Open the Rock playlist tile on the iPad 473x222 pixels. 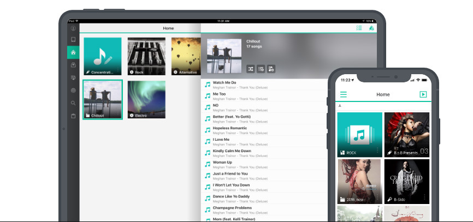(146, 56)
